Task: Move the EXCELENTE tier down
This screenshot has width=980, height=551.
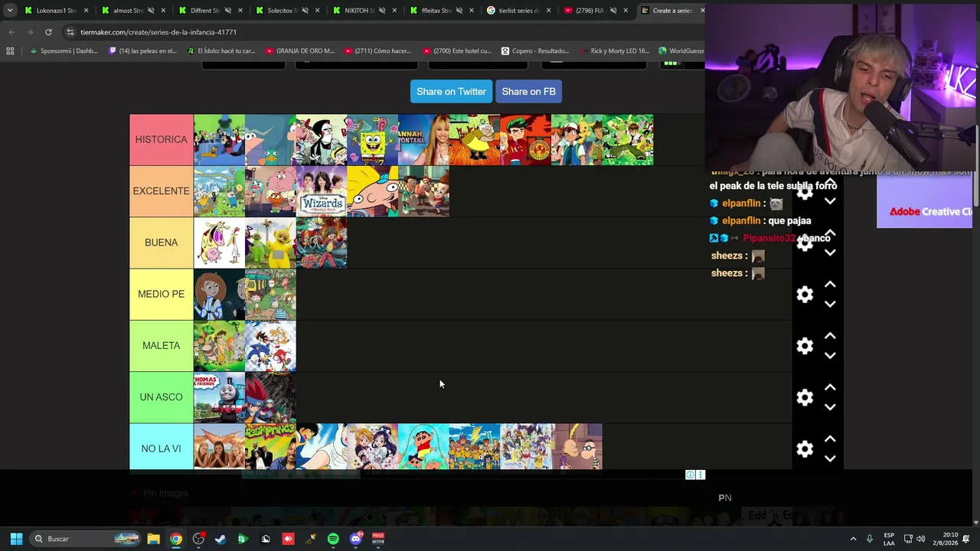Action: pos(830,201)
